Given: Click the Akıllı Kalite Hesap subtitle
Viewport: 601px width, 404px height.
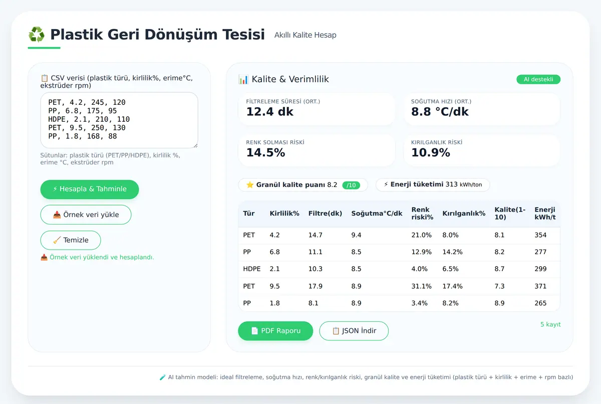Looking at the screenshot, I should point(306,35).
